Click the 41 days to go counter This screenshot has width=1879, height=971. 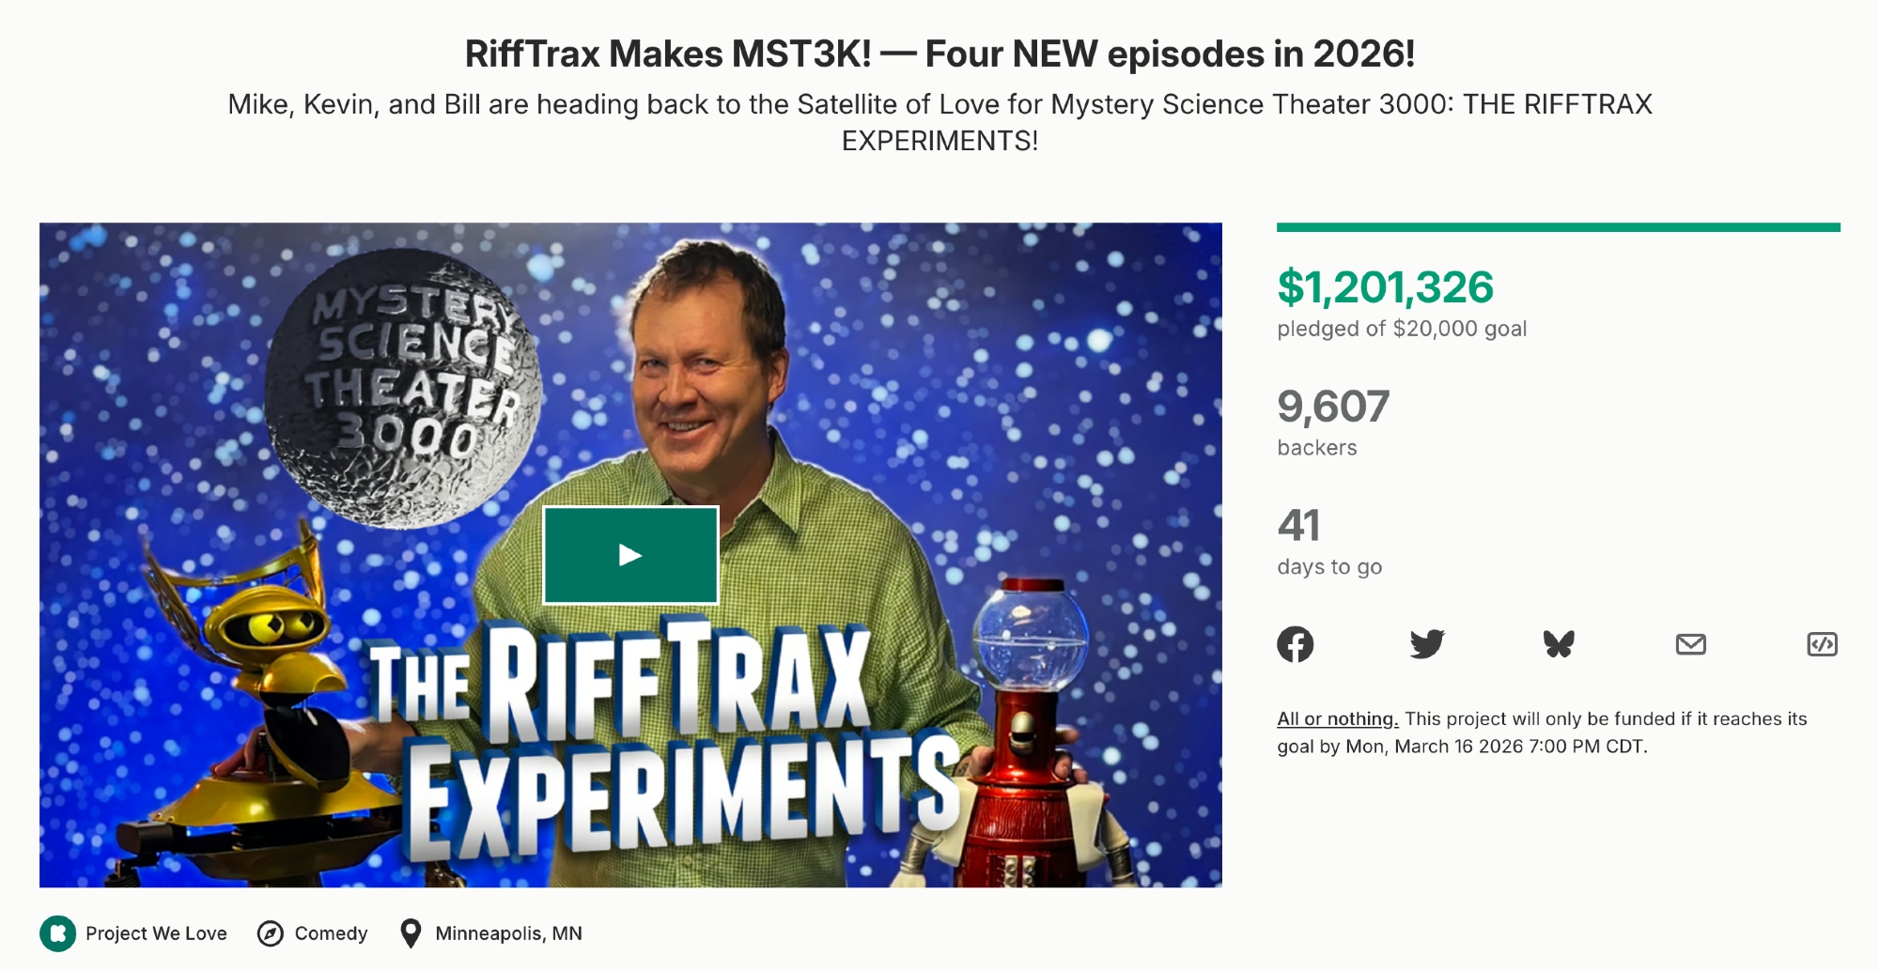click(1298, 526)
